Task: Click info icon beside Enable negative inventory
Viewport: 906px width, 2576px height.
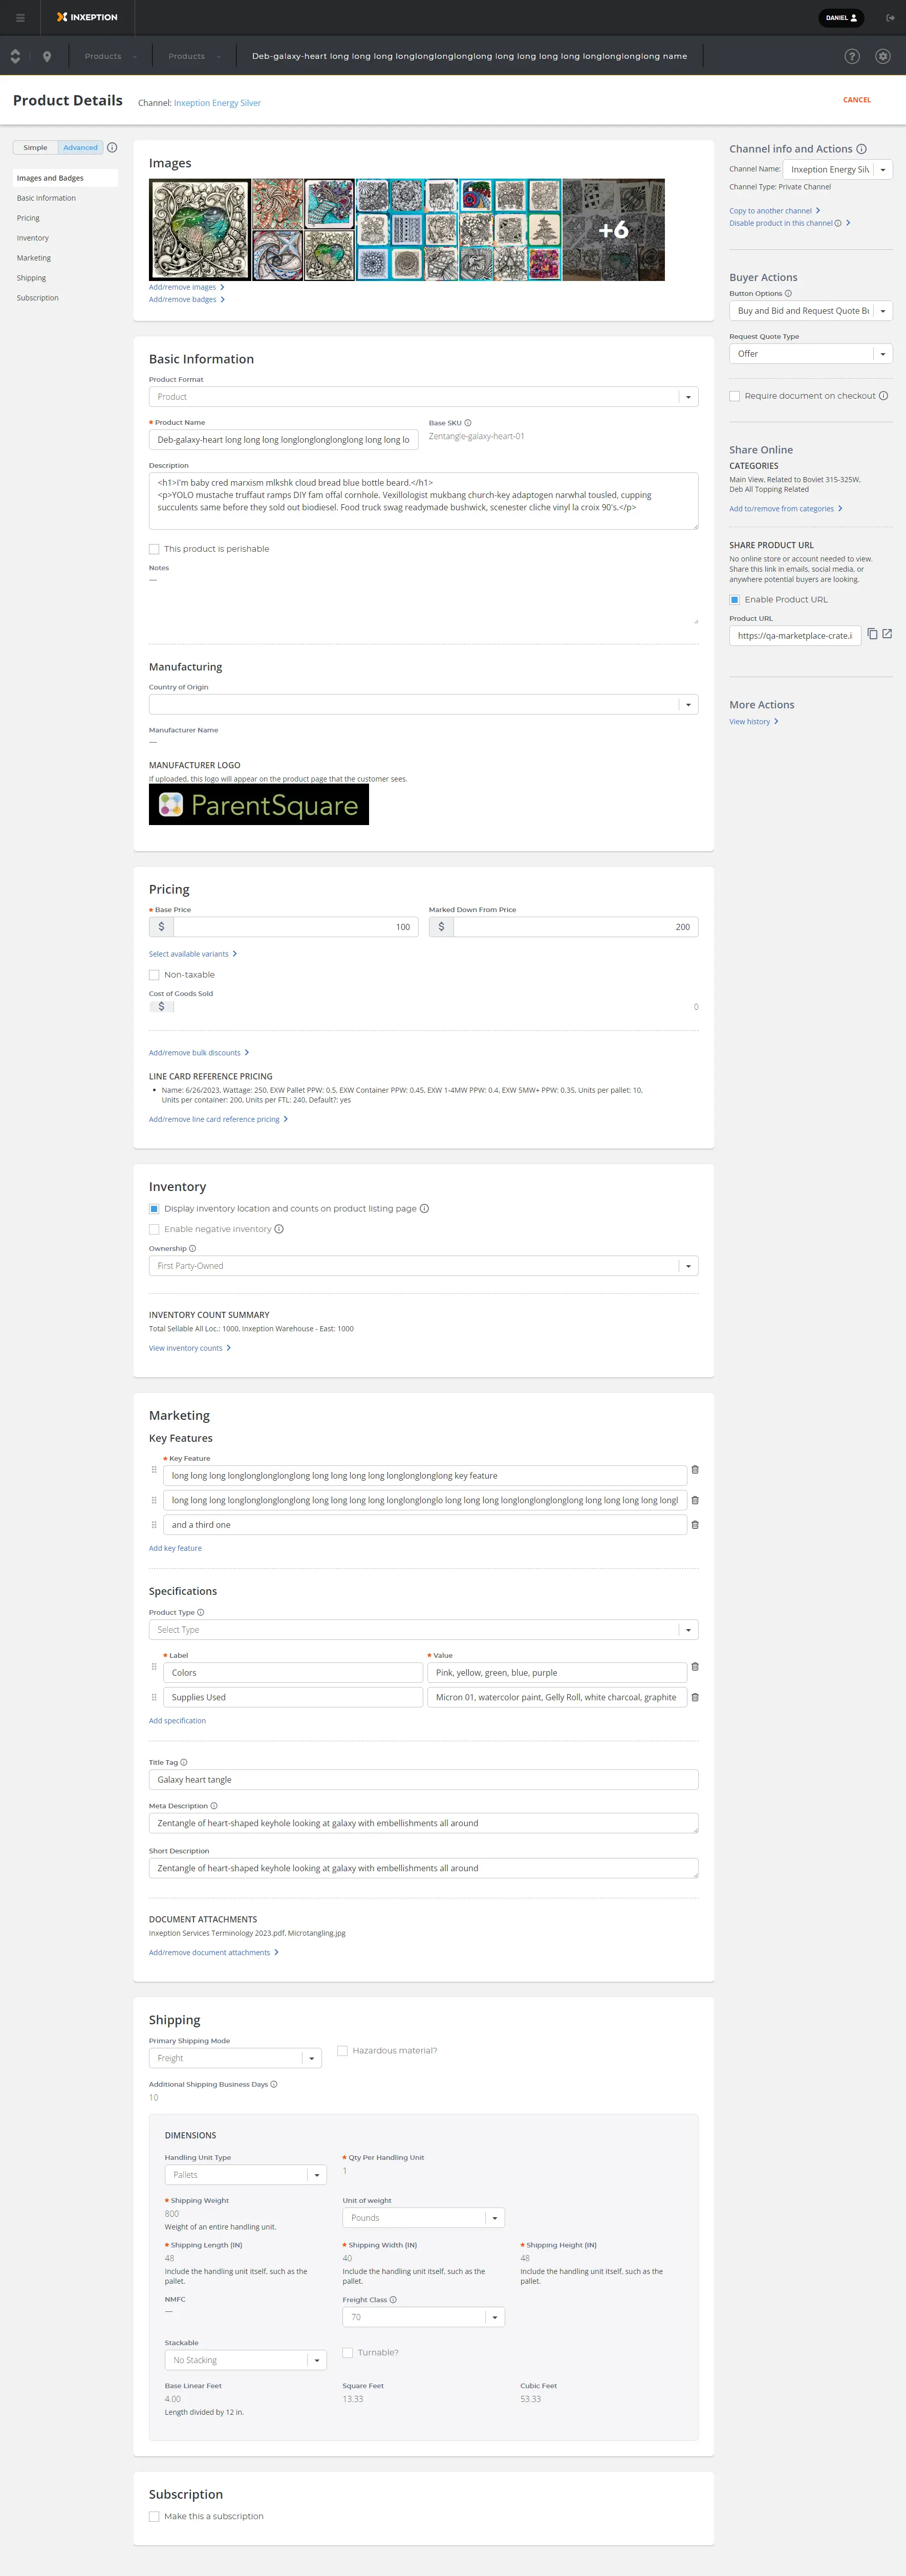Action: click(x=279, y=1229)
